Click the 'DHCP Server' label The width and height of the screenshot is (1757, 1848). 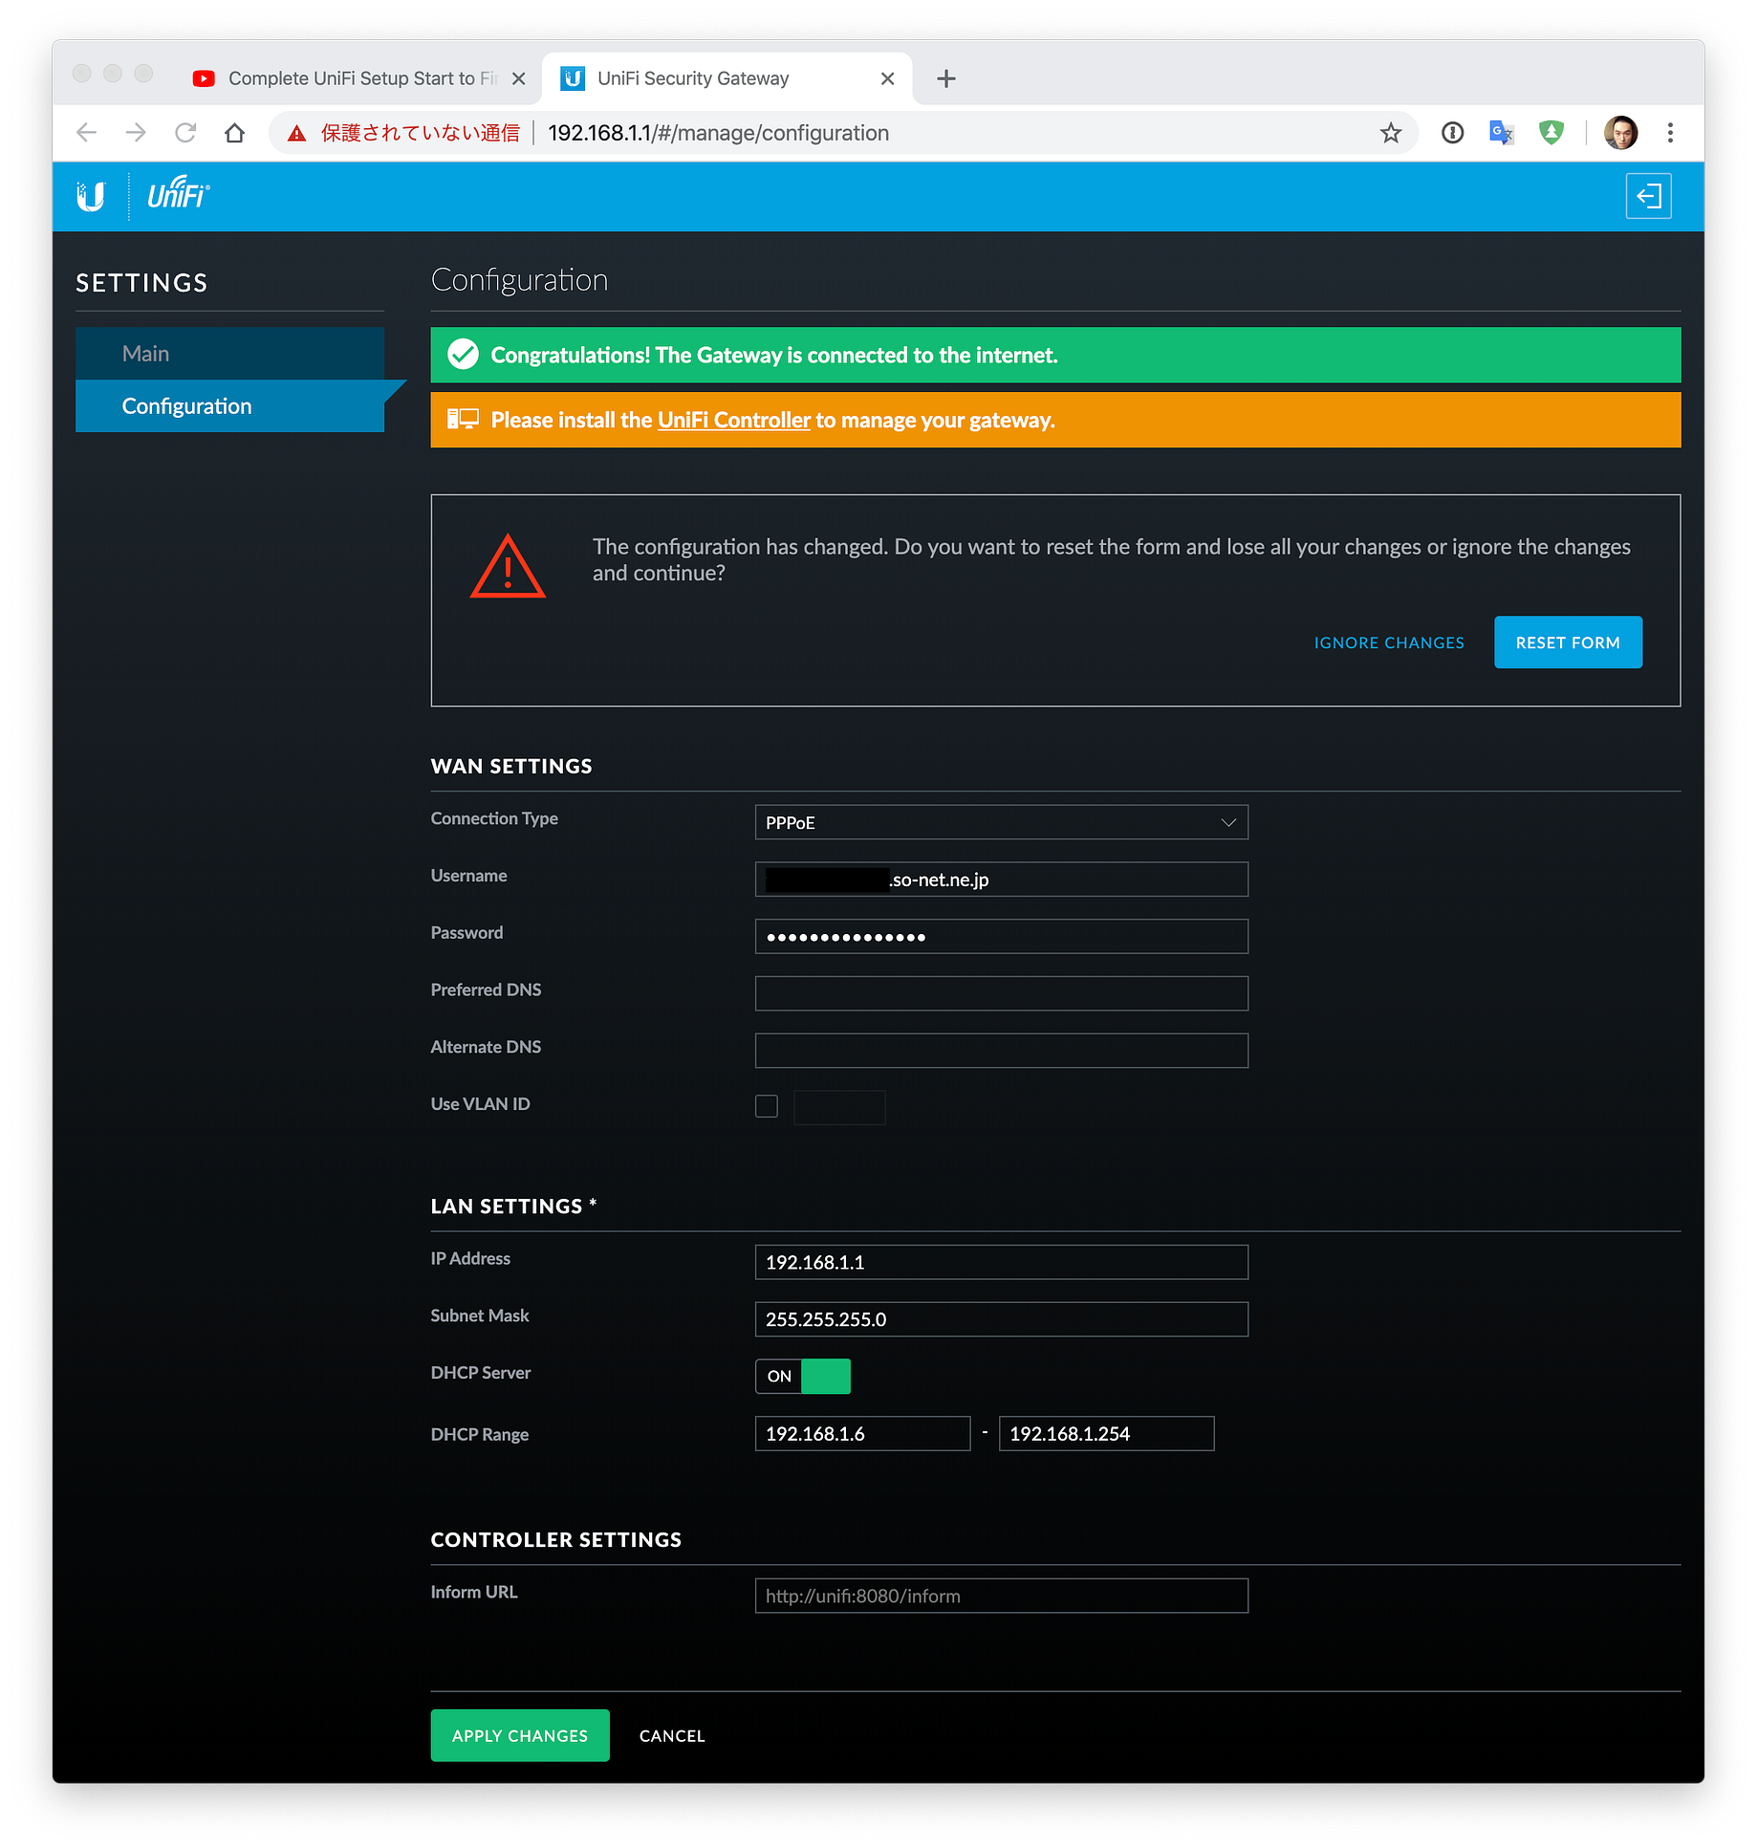[x=481, y=1373]
